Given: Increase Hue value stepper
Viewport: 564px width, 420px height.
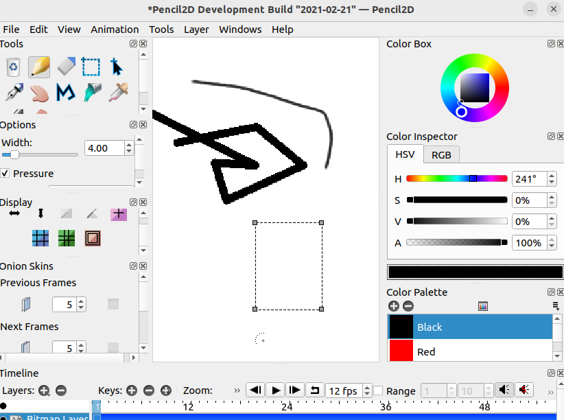Looking at the screenshot, I should click(552, 176).
